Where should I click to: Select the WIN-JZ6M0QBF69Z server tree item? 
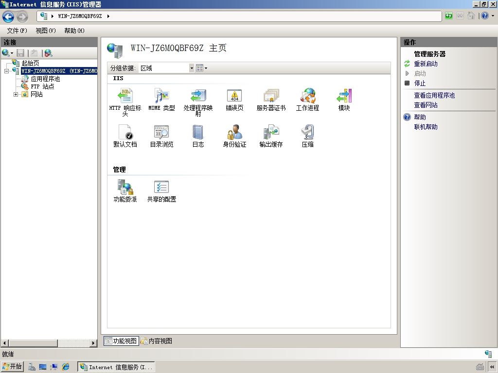59,71
